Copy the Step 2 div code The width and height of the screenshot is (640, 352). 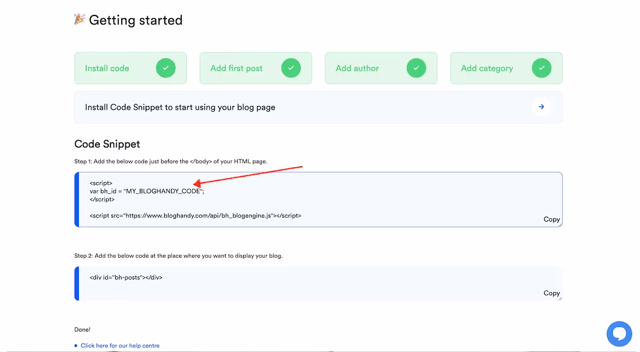point(551,293)
